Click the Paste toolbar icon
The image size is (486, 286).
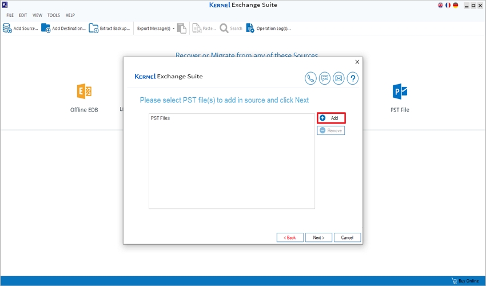(x=197, y=28)
